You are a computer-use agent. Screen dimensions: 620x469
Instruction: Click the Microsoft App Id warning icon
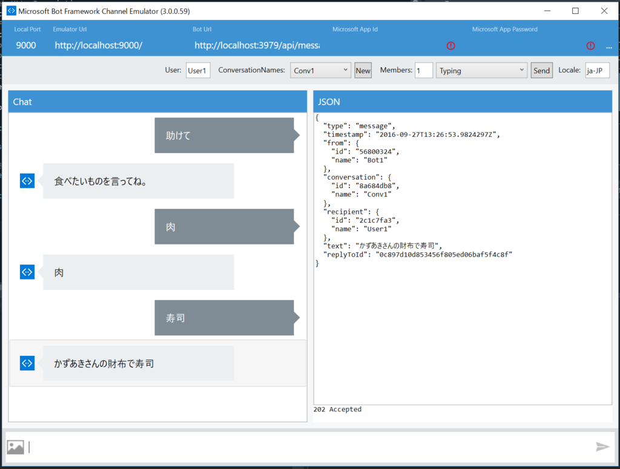click(x=450, y=46)
